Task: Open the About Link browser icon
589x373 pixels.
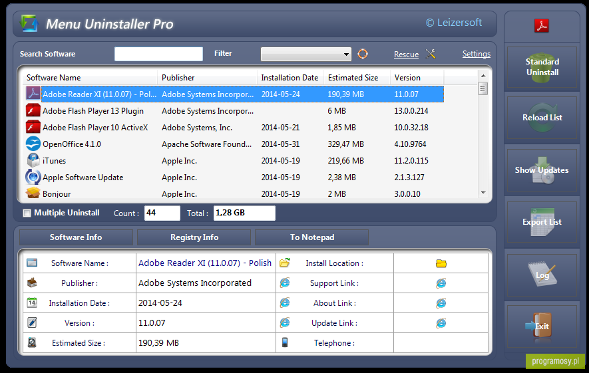Action: tap(441, 303)
